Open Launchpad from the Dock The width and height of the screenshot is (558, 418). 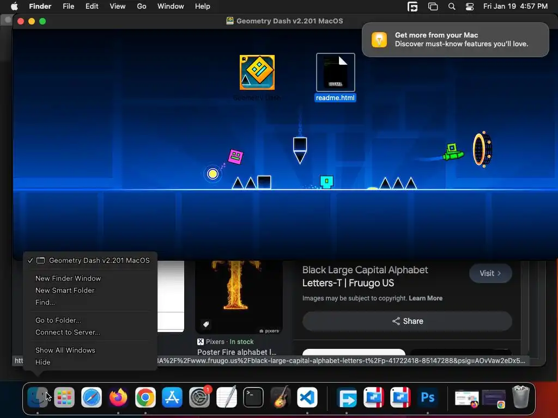(64, 397)
